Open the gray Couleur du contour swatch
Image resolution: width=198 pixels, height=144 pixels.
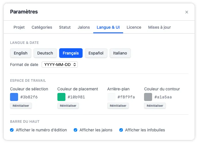click(x=148, y=97)
